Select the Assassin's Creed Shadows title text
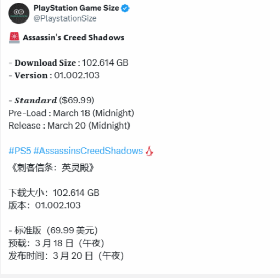280x278 pixels. (x=73, y=38)
